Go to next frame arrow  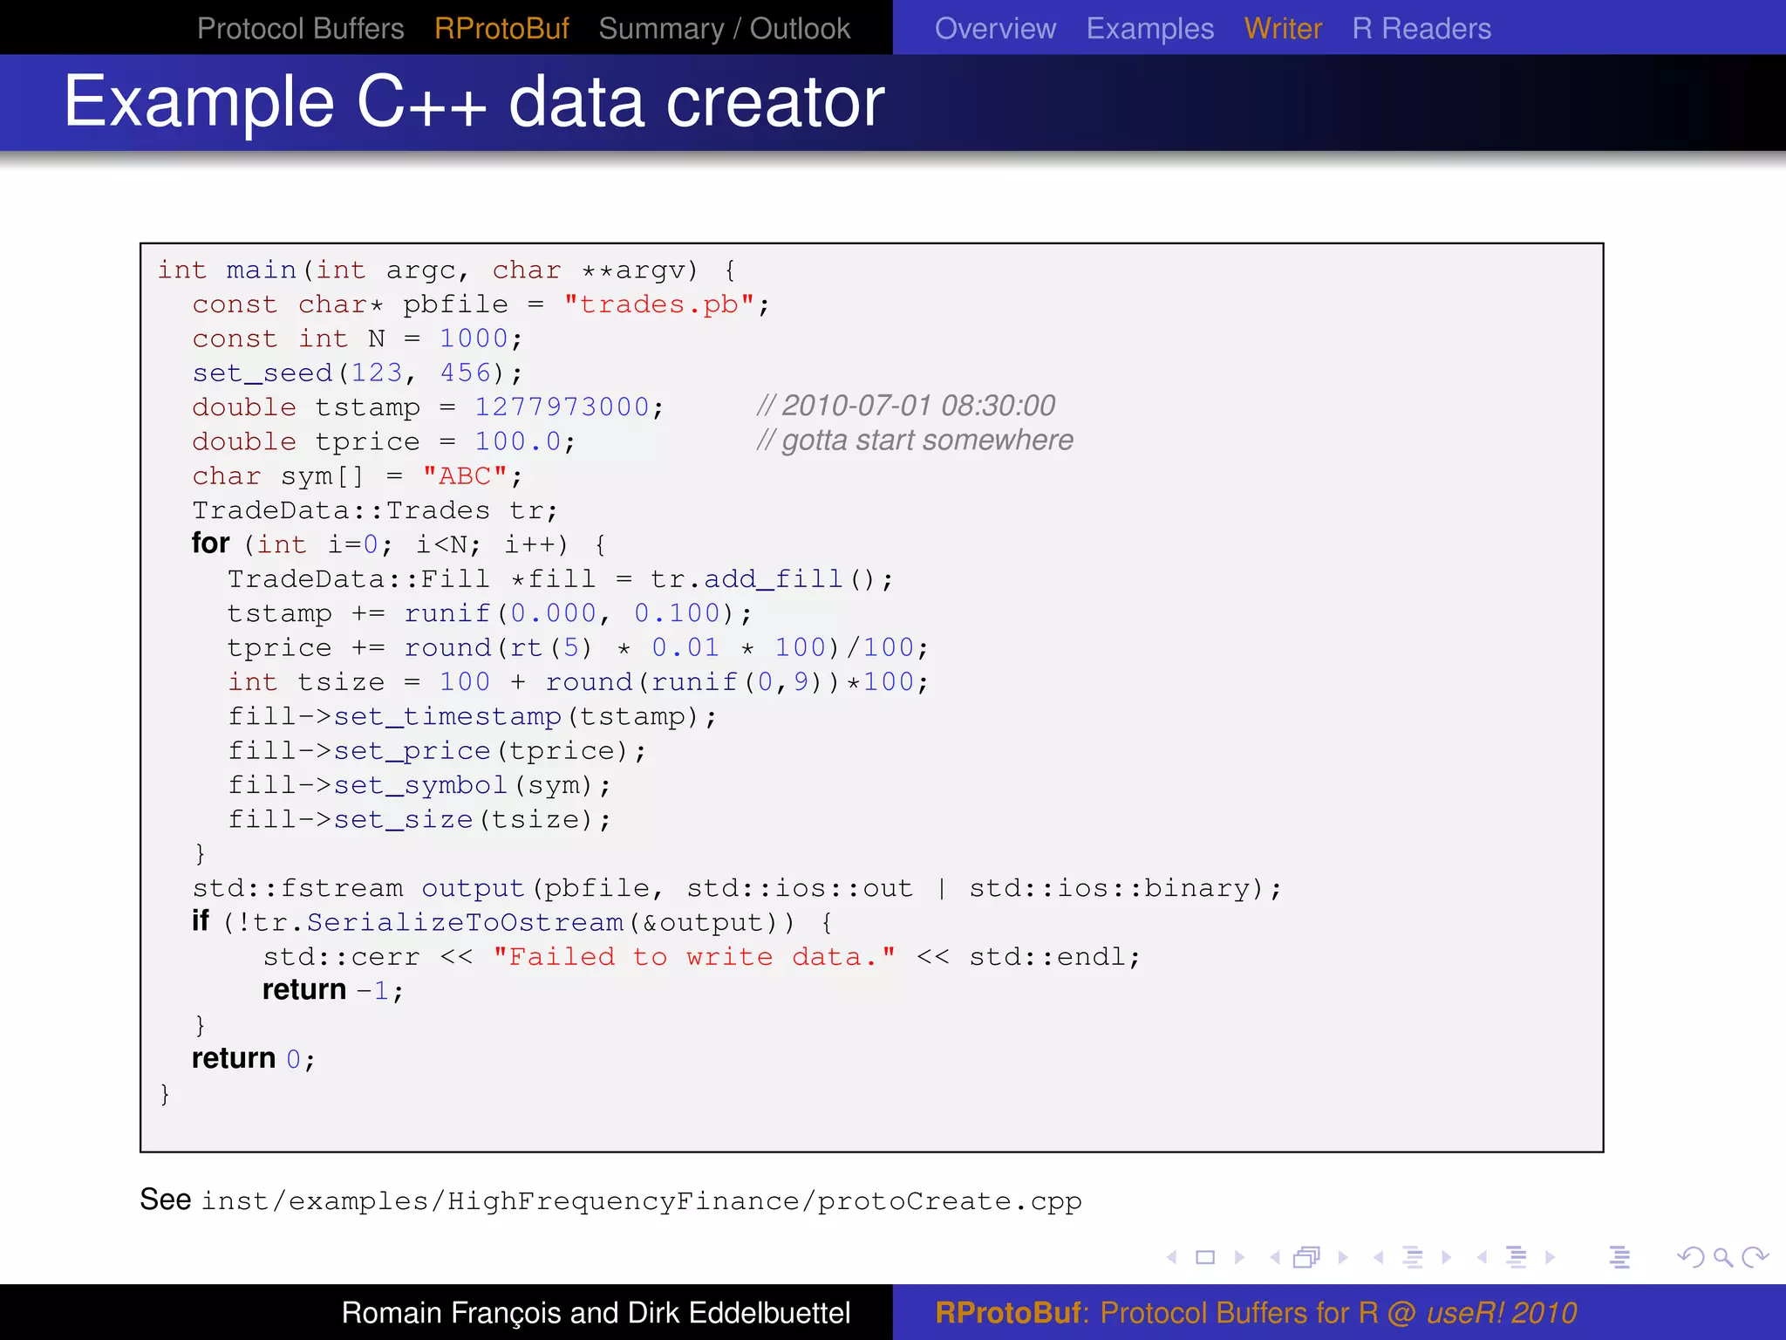1343,1257
